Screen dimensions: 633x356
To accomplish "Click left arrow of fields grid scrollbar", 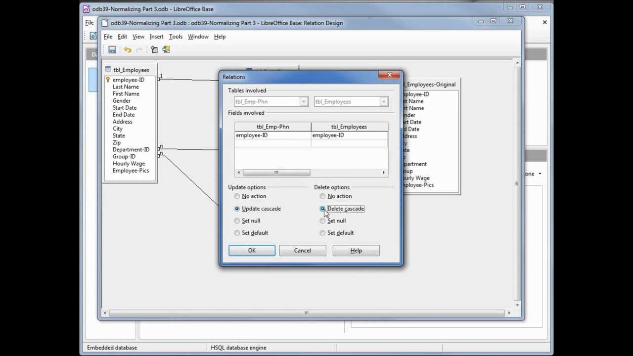I will click(x=239, y=173).
